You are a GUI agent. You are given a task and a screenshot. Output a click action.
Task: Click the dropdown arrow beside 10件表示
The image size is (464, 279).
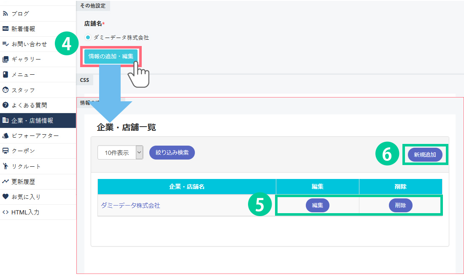pyautogui.click(x=140, y=153)
